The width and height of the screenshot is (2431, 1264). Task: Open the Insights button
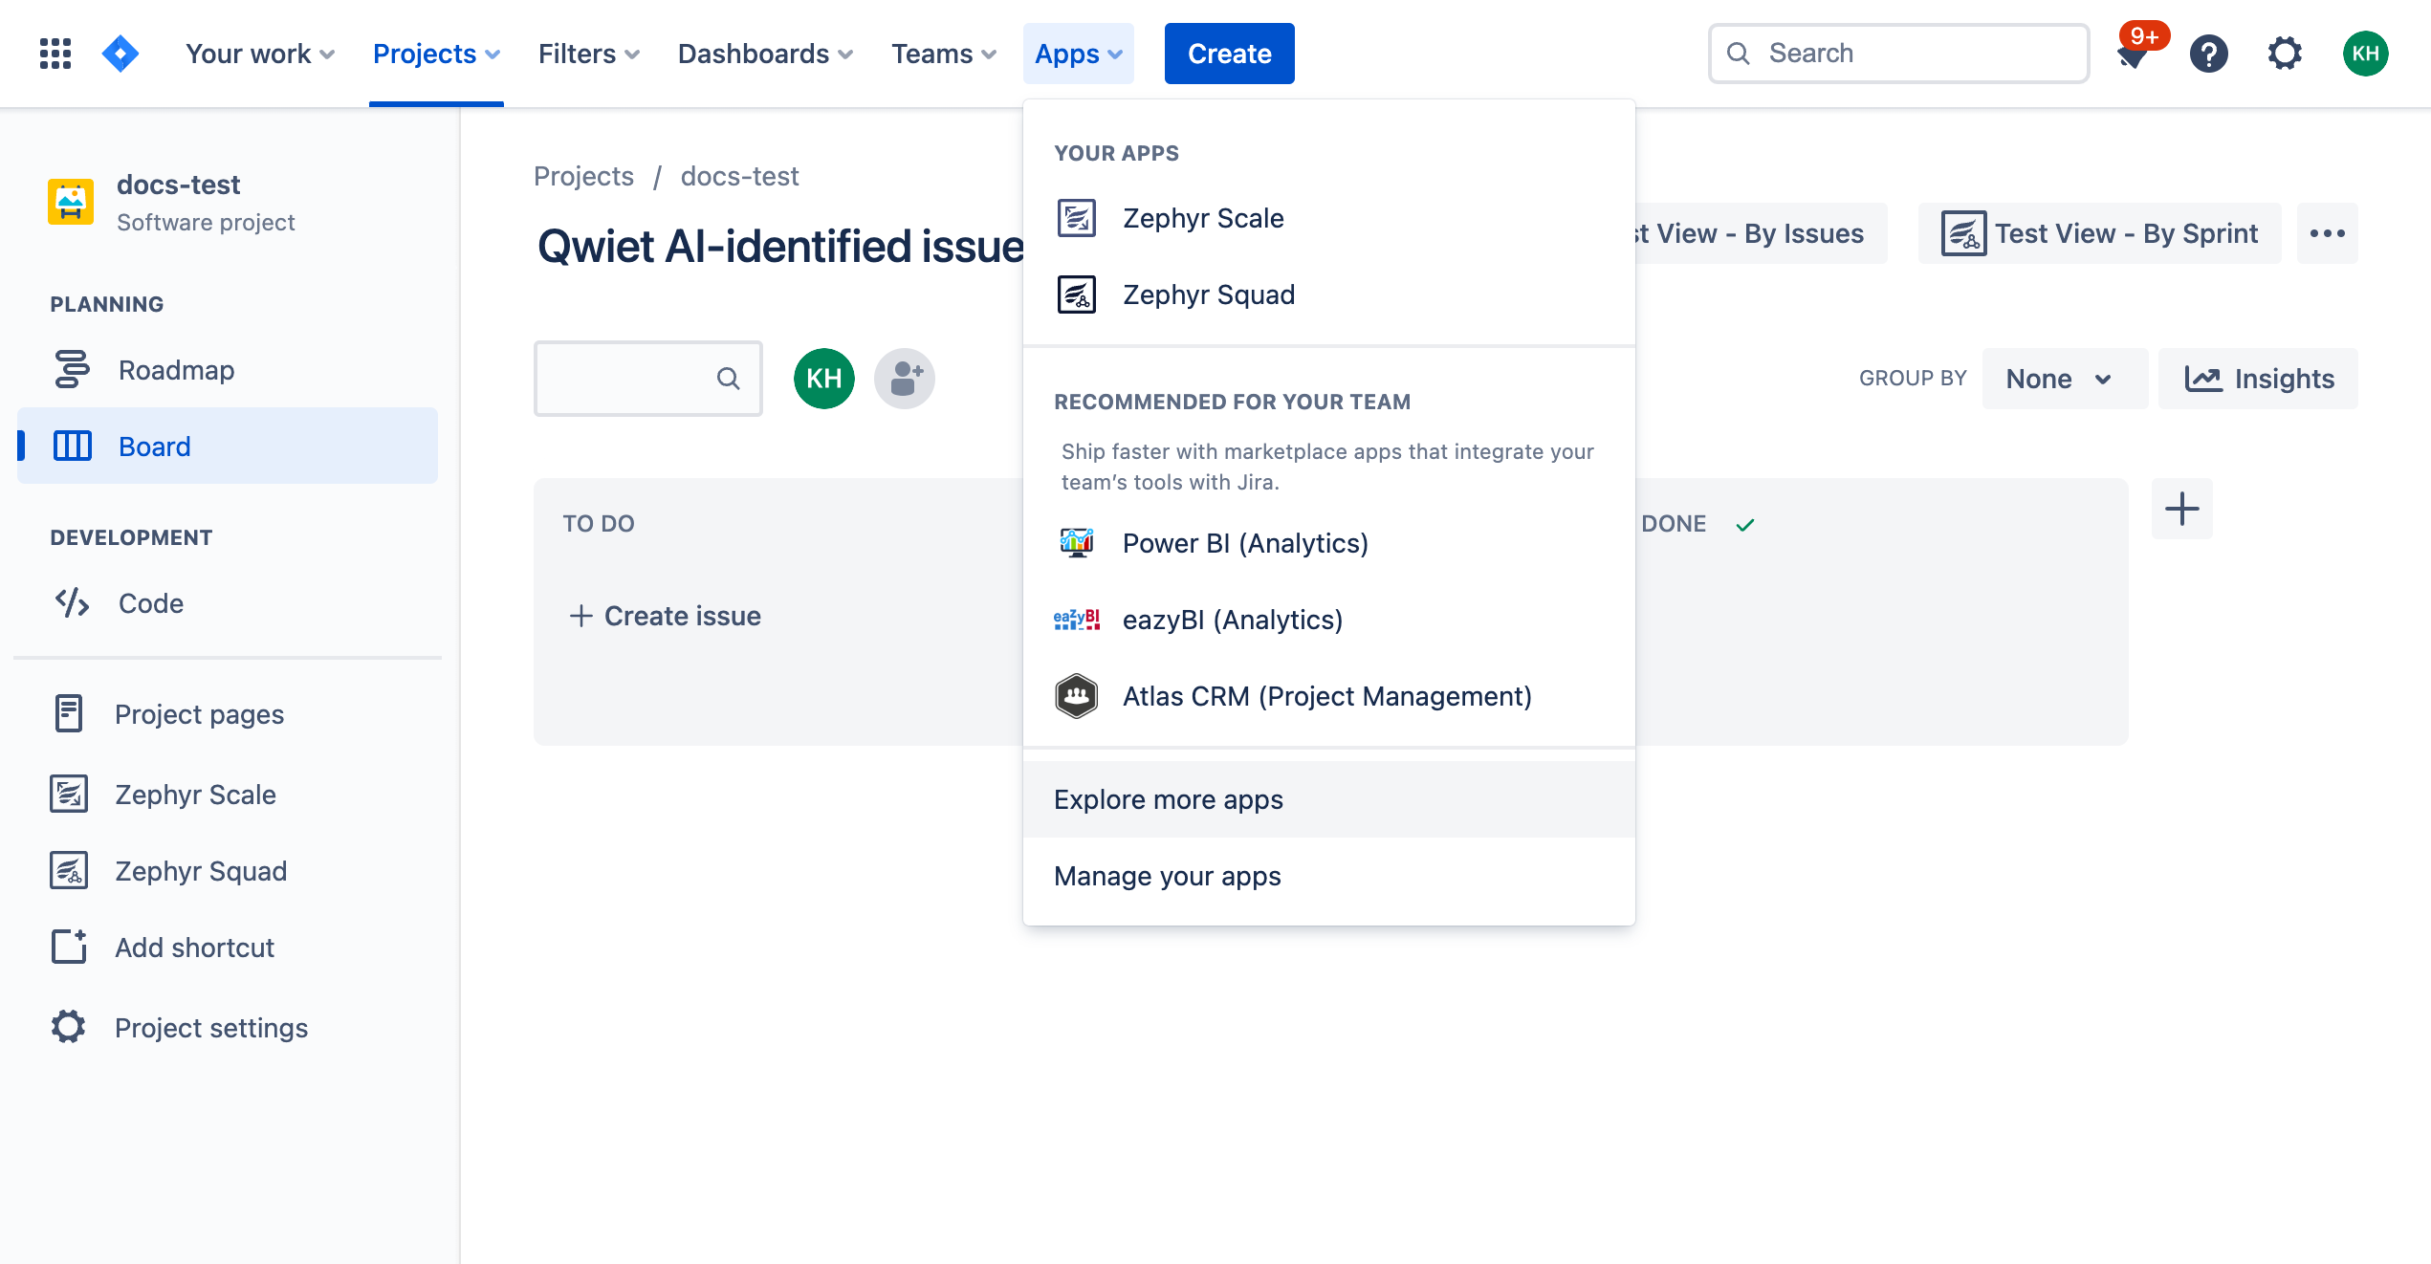pyautogui.click(x=2258, y=379)
